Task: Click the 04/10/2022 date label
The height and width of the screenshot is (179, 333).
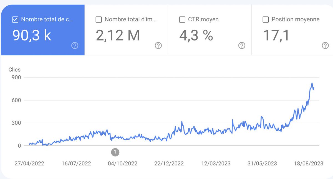Action: coord(123,163)
